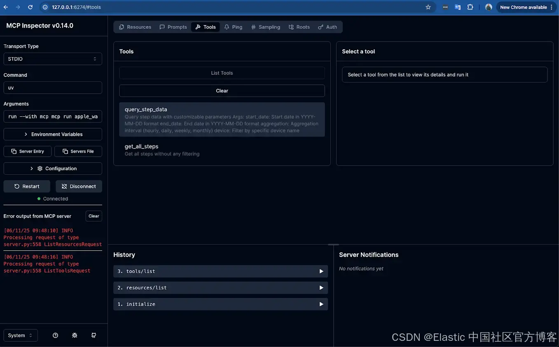This screenshot has width=559, height=347.
Task: Open the GitHub repository icon
Action: click(94, 335)
